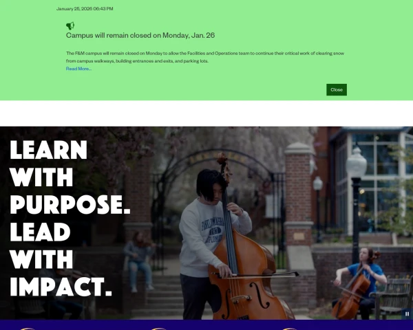This screenshot has height=330, width=413.
Task: Click the leftmost circular icon in purple bar
Action: coord(28,329)
